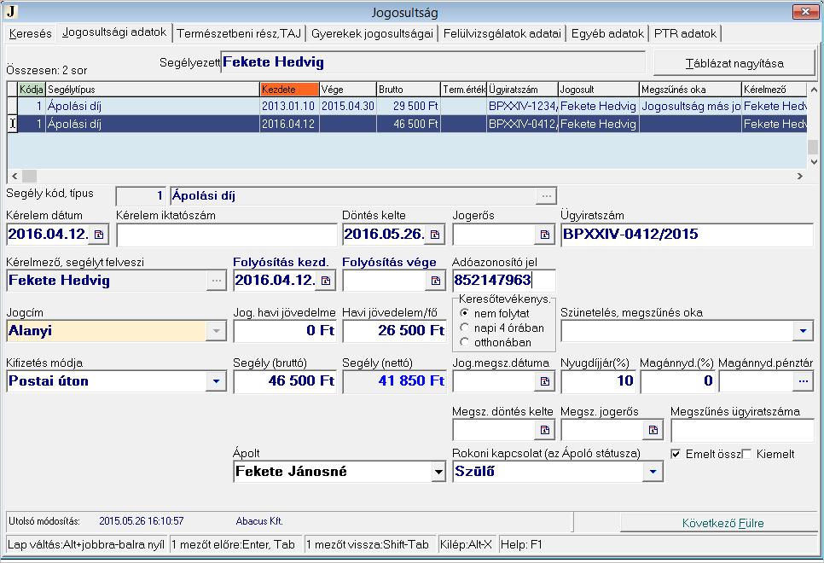Select 'nem folytat' radio option
The image size is (824, 563).
coord(464,313)
